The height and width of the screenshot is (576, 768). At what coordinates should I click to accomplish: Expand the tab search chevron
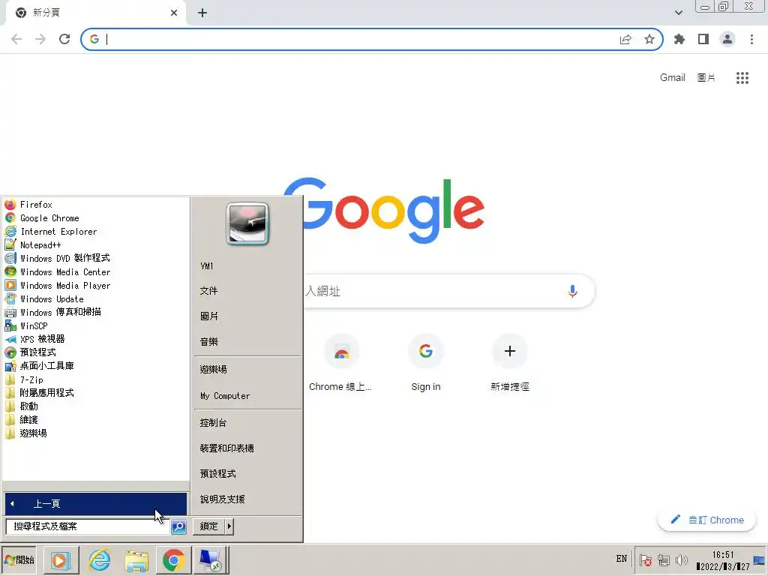click(678, 13)
